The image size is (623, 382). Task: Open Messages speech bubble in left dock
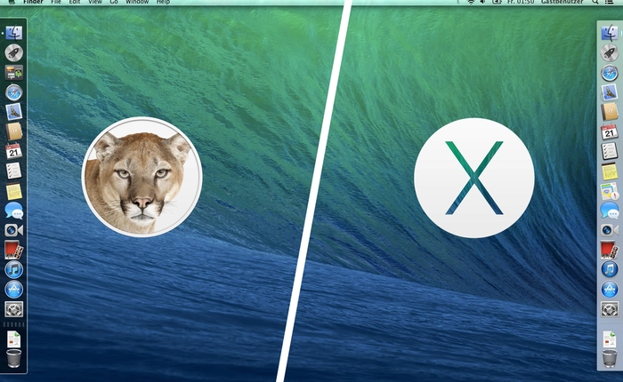pyautogui.click(x=14, y=211)
